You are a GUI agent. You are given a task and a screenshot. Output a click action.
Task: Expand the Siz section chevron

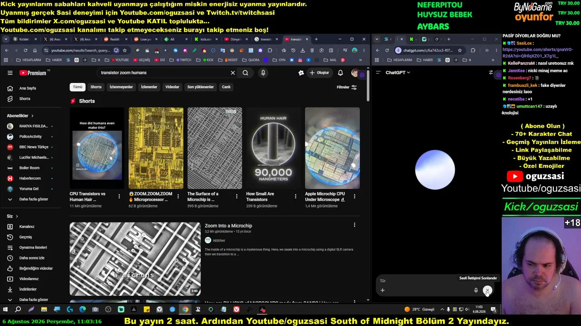17,216
